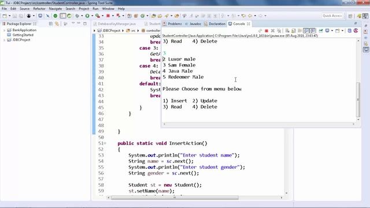Go to last edit location arrow

coord(243,16)
